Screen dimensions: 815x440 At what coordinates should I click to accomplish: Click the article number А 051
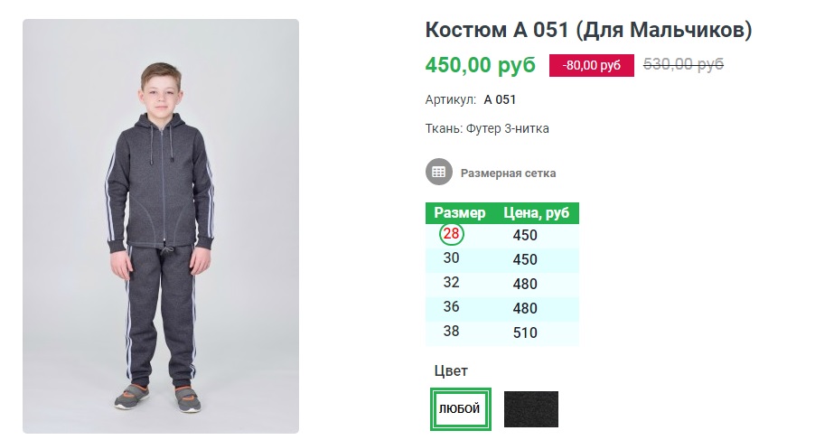point(500,99)
